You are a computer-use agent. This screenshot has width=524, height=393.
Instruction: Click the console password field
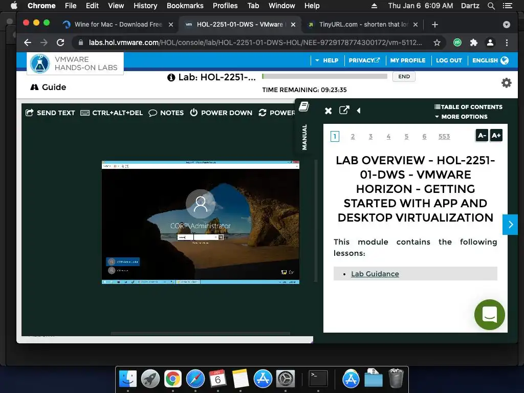click(x=198, y=237)
